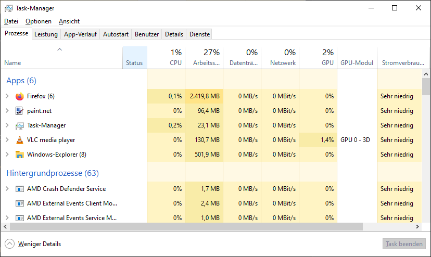The image size is (431, 257).
Task: Click the VLC media player cone icon
Action: (19, 140)
